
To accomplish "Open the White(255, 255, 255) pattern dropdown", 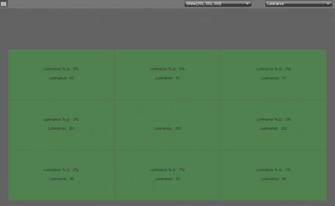I will tap(218, 4).
